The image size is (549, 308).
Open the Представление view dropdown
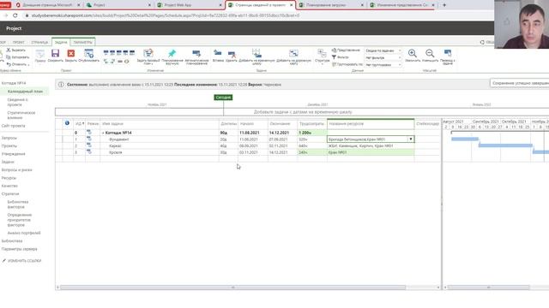(383, 50)
